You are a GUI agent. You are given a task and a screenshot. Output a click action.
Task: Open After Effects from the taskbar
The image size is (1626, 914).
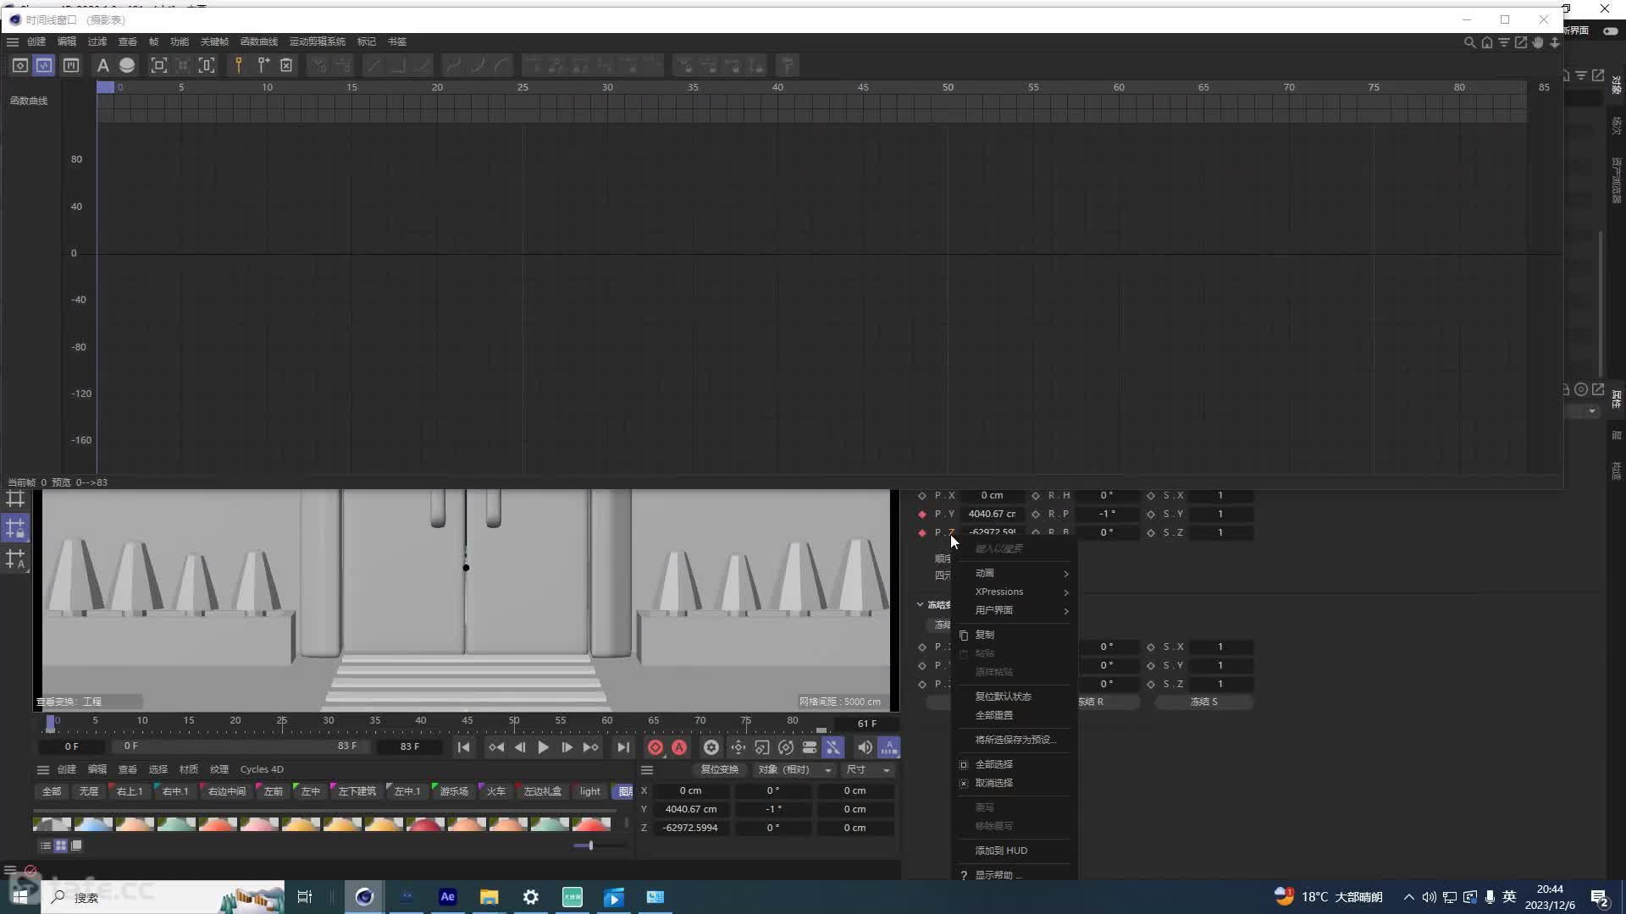447,897
